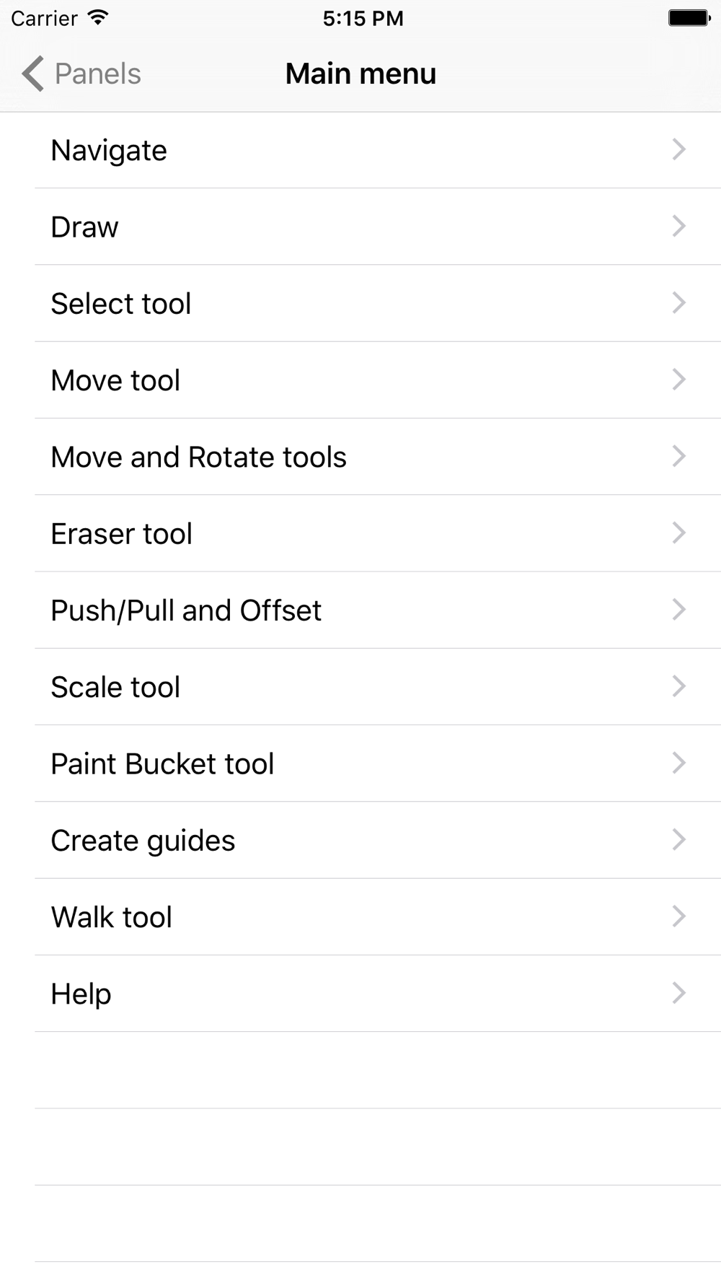Click the Wi-Fi status icon
Viewport: 721px width, 1283px height.
[97, 18]
